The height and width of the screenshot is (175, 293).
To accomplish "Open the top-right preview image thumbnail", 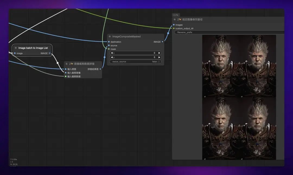I will 257,66.
